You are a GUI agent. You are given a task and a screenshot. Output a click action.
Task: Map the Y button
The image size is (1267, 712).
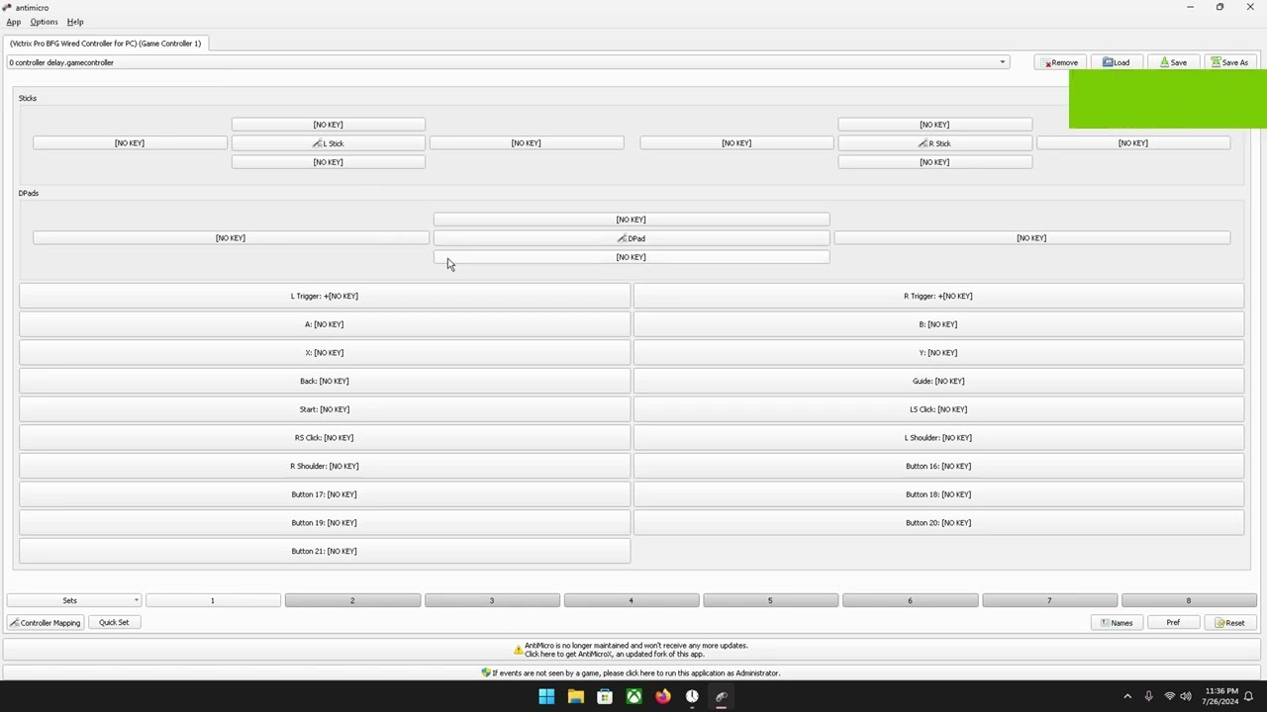click(x=938, y=353)
